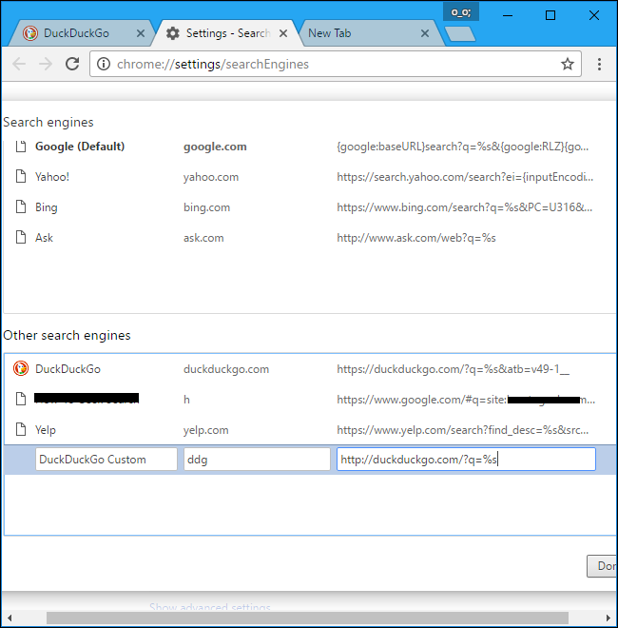Screen dimensions: 618x628
Task: Click the profile o_o; button in title bar
Action: click(x=461, y=12)
